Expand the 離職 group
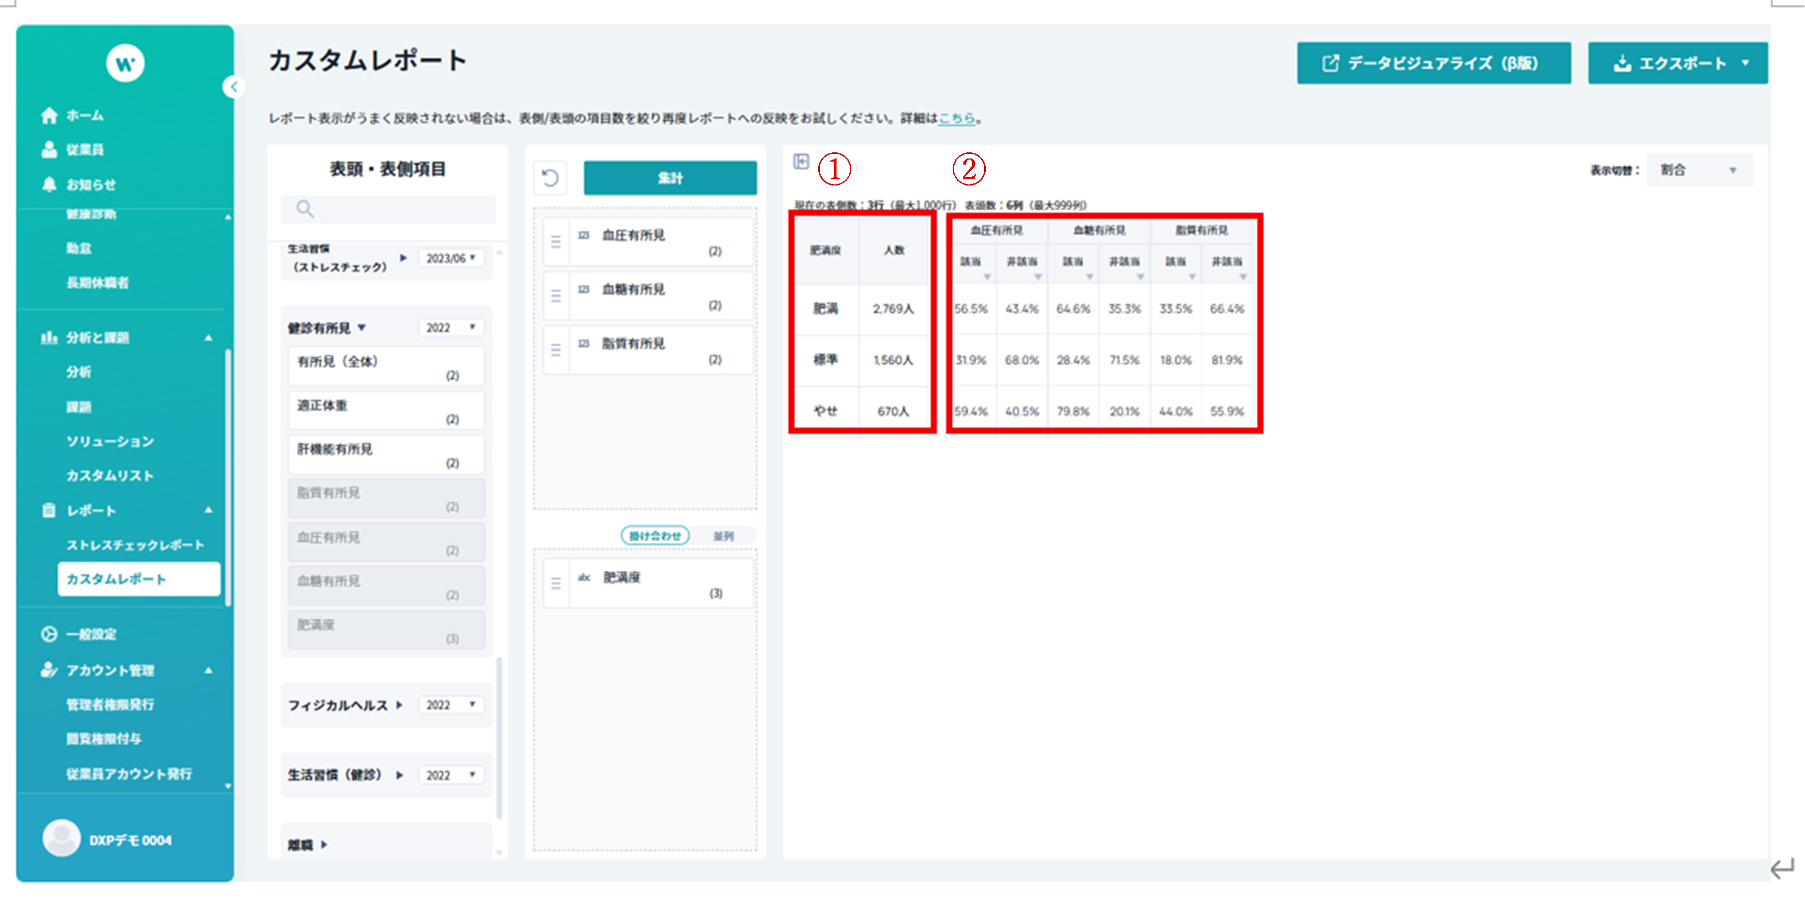The width and height of the screenshot is (1805, 902). (324, 845)
